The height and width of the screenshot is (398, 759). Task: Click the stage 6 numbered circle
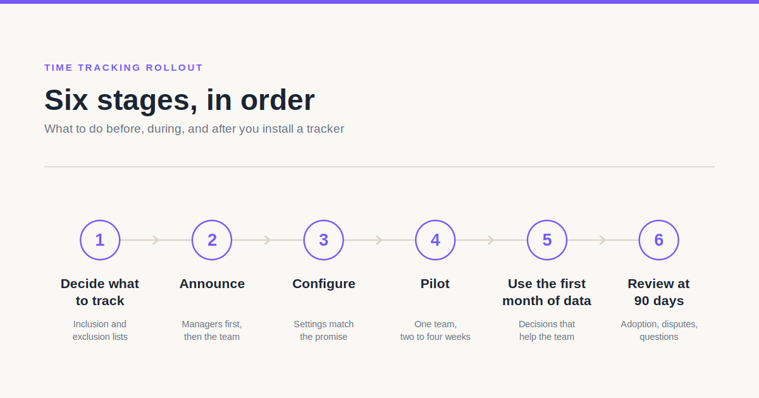point(659,240)
